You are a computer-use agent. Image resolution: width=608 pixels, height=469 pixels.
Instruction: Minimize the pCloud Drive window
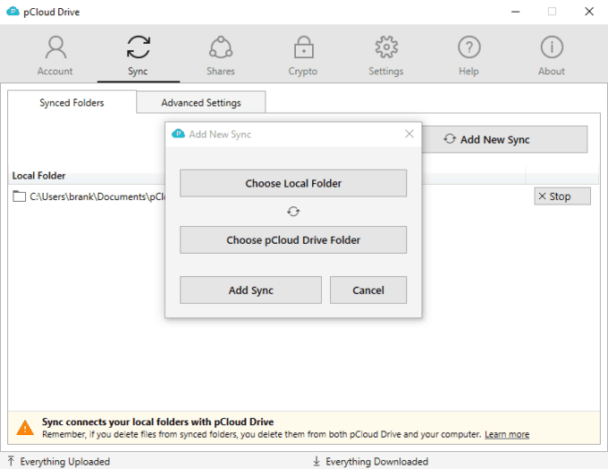515,12
